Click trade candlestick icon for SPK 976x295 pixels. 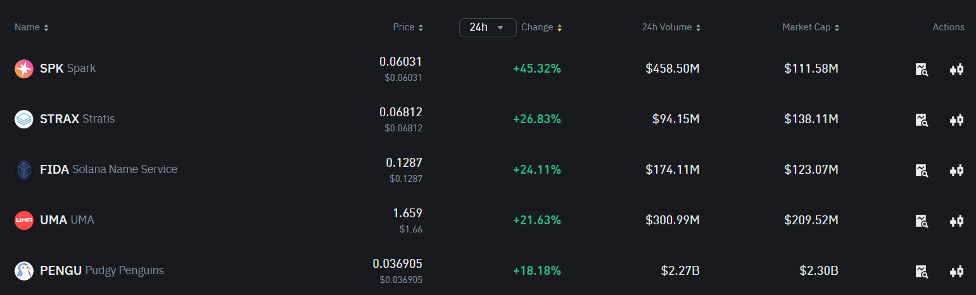956,69
